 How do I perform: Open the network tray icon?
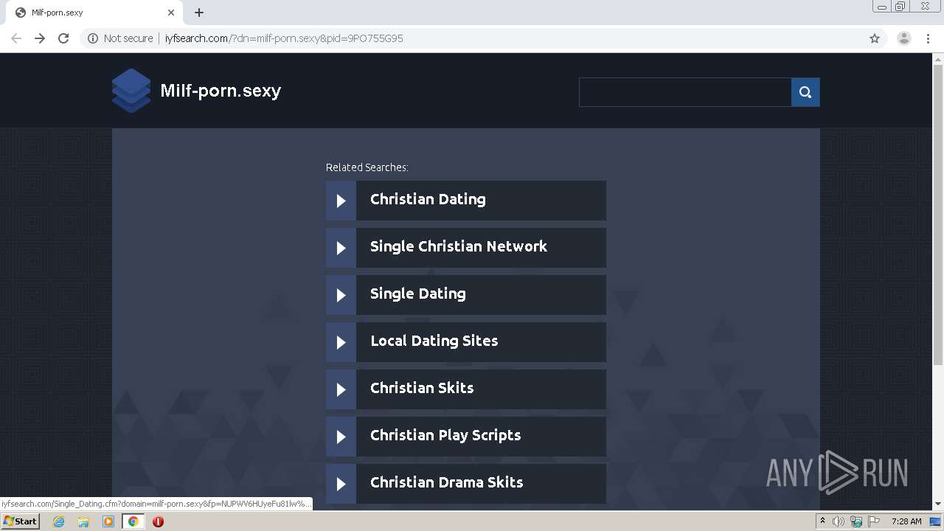click(x=856, y=521)
